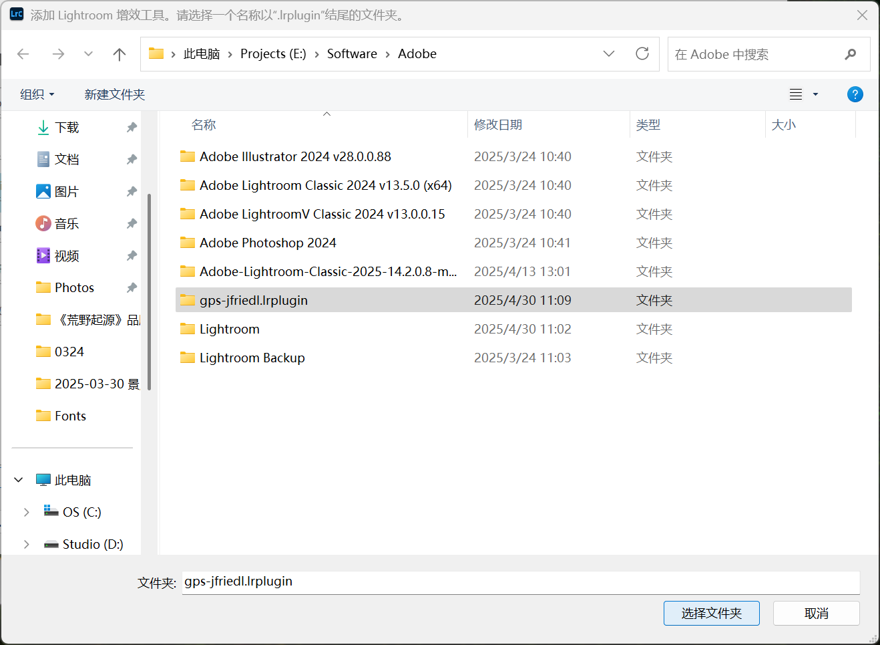Select Software in the address breadcrumb
This screenshot has height=645, width=880.
click(352, 54)
